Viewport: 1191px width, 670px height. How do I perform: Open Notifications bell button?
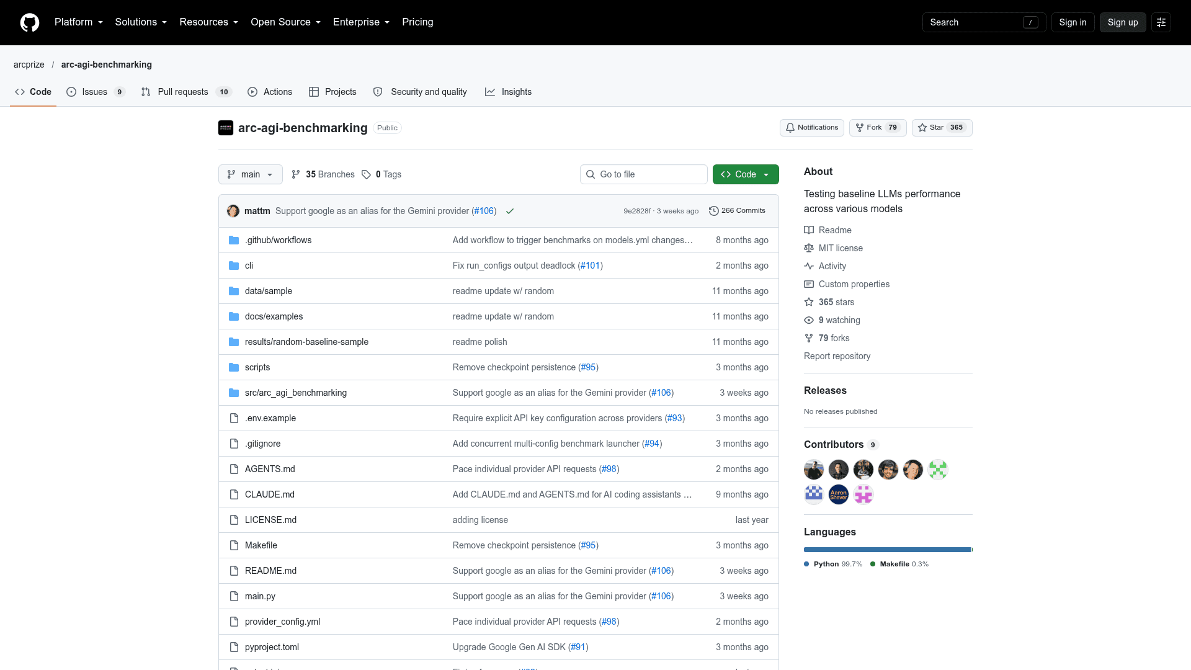click(812, 128)
